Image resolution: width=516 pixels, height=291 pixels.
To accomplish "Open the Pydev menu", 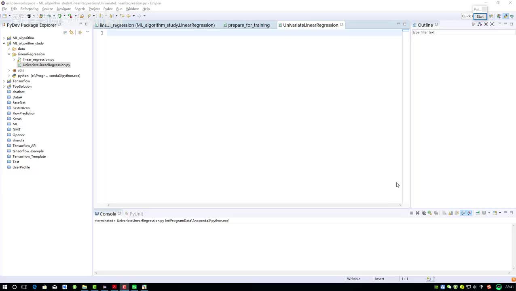I will (108, 9).
